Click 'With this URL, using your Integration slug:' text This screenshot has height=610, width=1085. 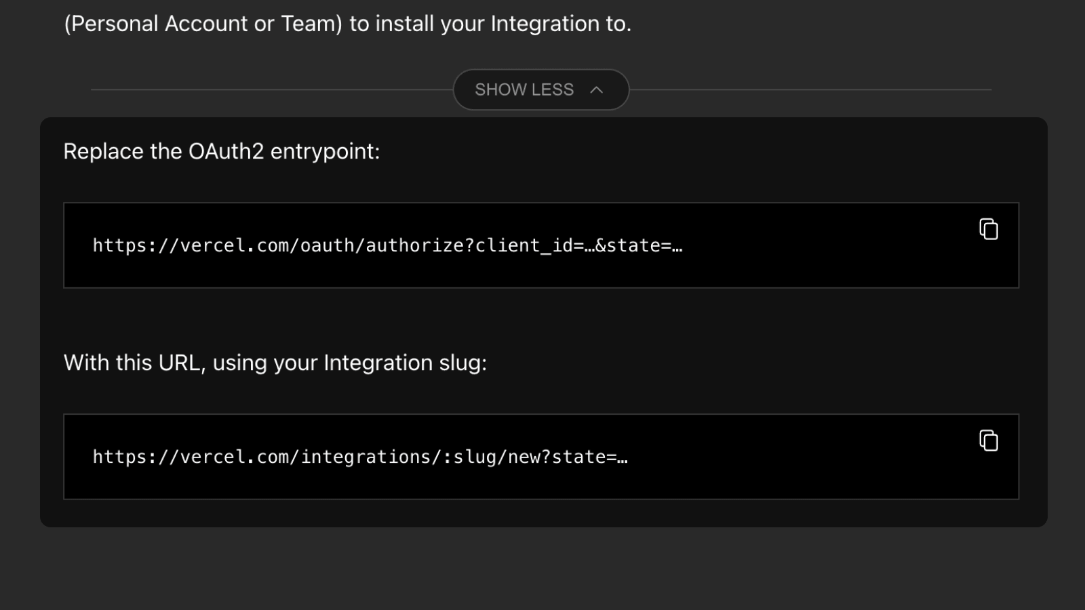[275, 363]
